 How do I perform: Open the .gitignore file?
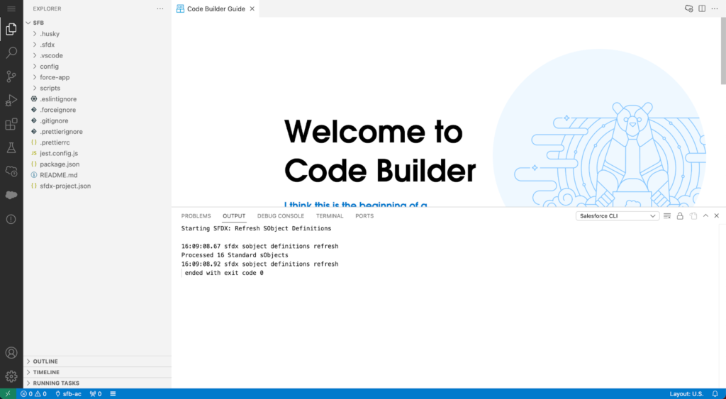(x=97, y=120)
